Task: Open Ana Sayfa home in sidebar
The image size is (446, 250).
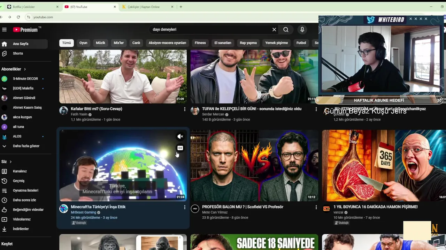Action: click(x=24, y=44)
